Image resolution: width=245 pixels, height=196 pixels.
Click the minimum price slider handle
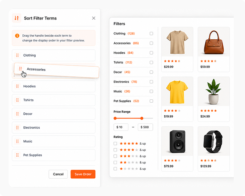[x=115, y=118]
